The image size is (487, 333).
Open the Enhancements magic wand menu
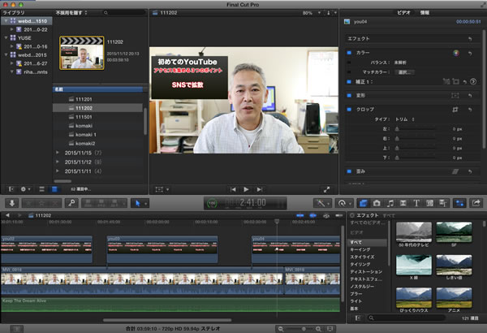point(322,203)
